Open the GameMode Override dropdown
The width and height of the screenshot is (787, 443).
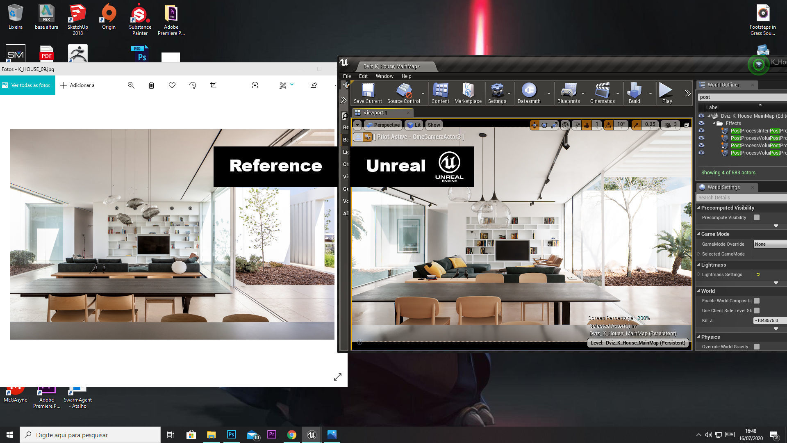click(x=770, y=244)
